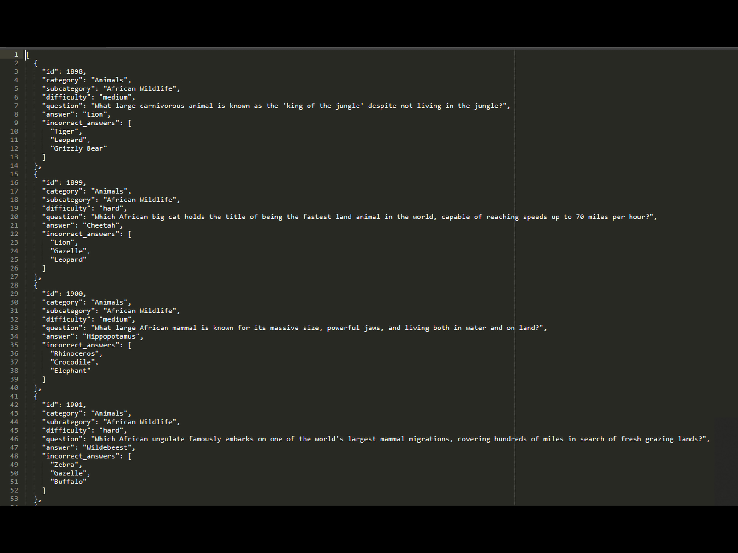The image size is (738, 553).
Task: Click line number 46 in the gutter
Action: point(14,439)
